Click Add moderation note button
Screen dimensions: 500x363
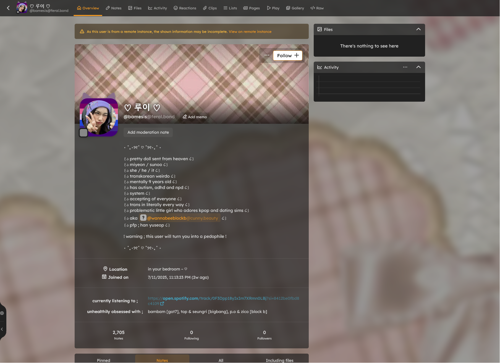pos(148,132)
